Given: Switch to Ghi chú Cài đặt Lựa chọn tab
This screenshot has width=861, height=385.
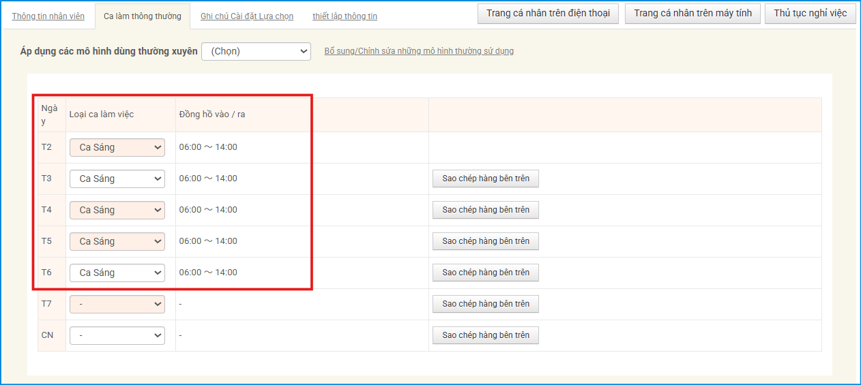Looking at the screenshot, I should point(247,16).
